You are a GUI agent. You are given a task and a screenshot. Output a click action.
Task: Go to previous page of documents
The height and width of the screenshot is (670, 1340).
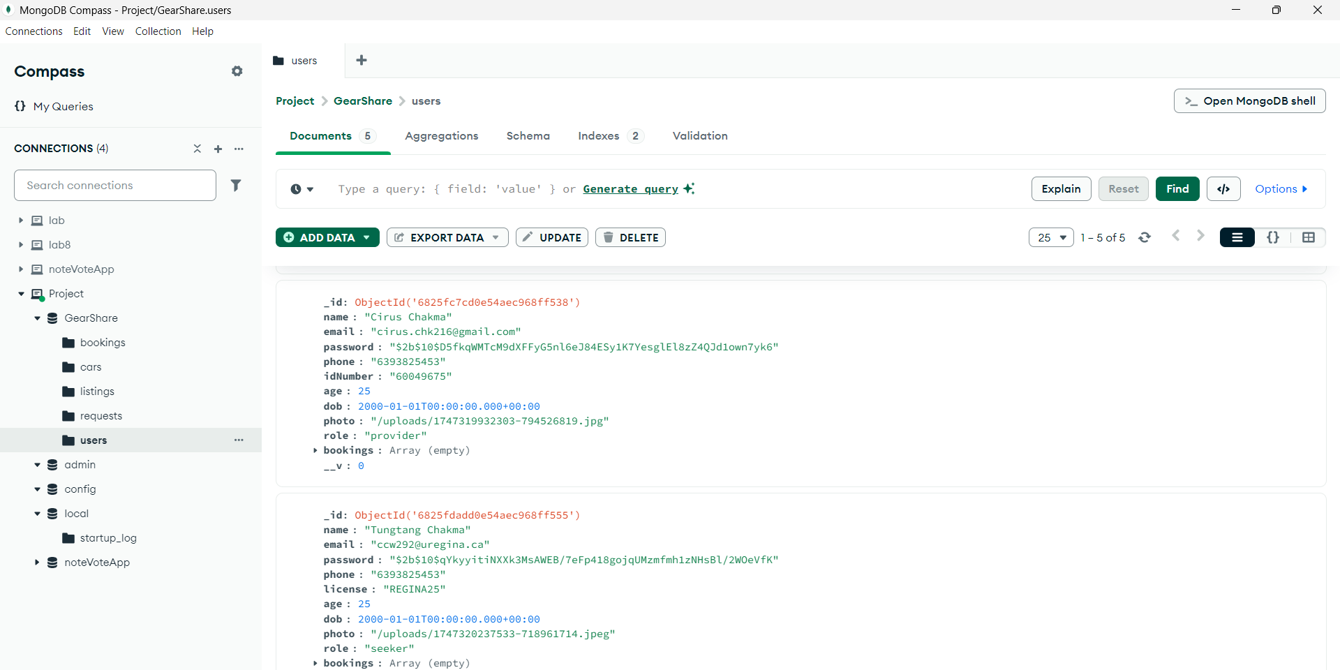coord(1176,236)
